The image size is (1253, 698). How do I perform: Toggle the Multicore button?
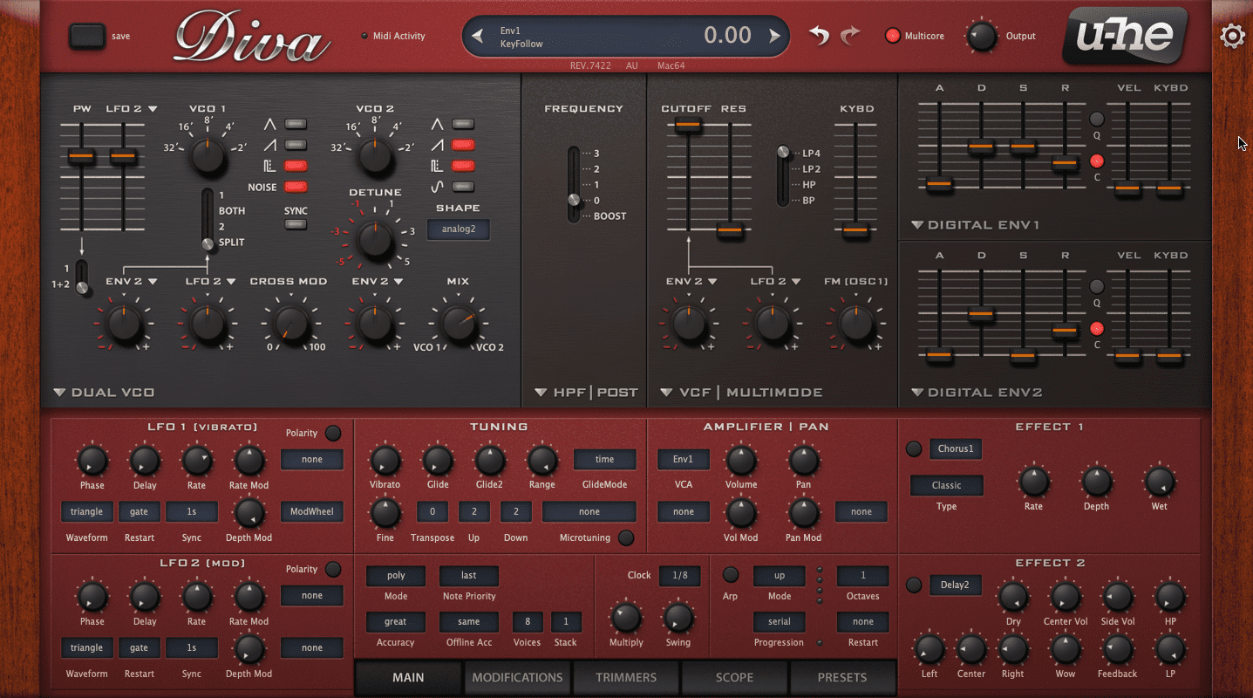click(893, 36)
